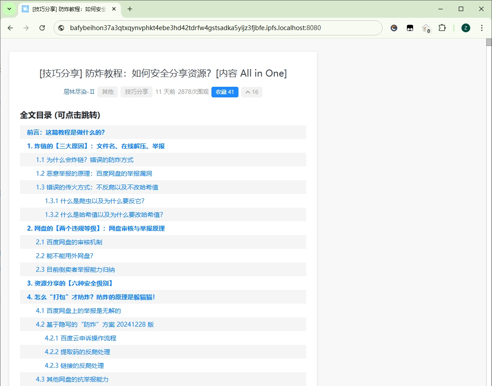This screenshot has width=492, height=386.
Task: Open a new tab with plus button
Action: tap(130, 9)
